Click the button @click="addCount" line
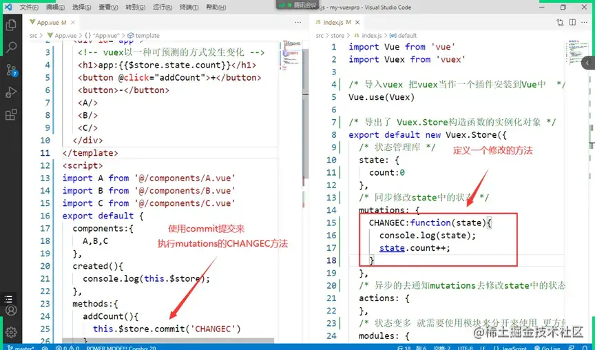Viewport: 595px width, 350px height. [169, 77]
